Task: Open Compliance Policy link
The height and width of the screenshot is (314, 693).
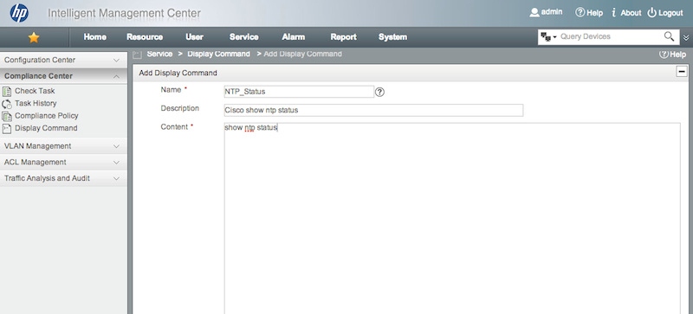Action: tap(47, 116)
